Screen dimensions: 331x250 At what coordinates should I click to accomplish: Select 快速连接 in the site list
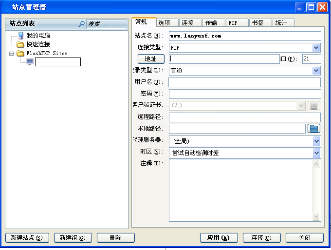tap(38, 44)
